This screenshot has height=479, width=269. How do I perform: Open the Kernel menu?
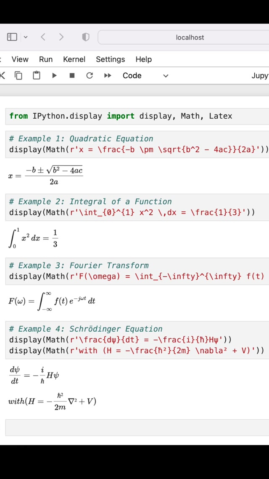[74, 59]
